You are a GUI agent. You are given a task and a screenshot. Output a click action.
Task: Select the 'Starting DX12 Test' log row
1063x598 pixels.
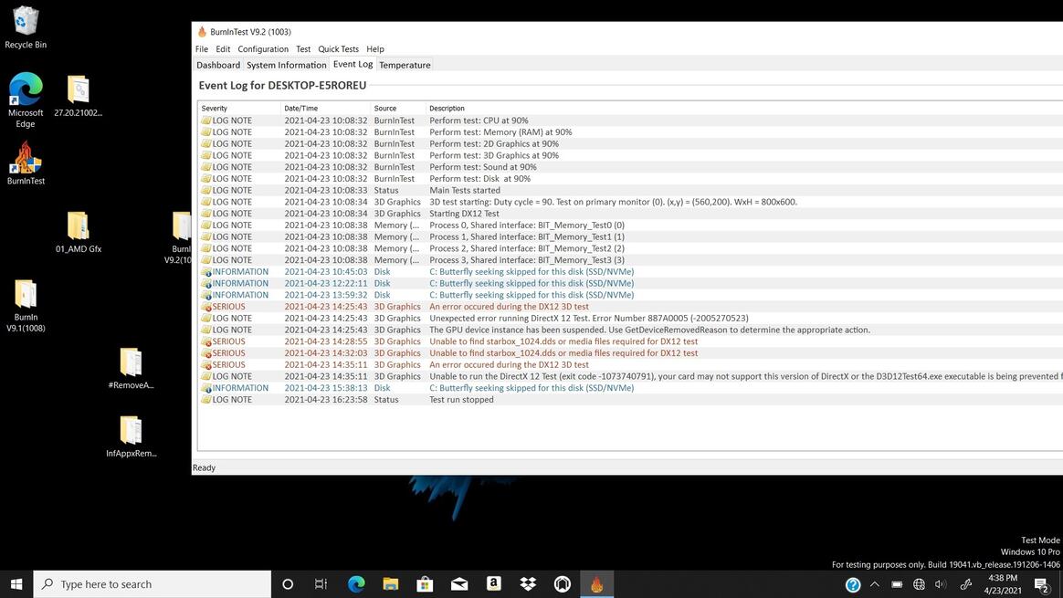click(x=630, y=214)
